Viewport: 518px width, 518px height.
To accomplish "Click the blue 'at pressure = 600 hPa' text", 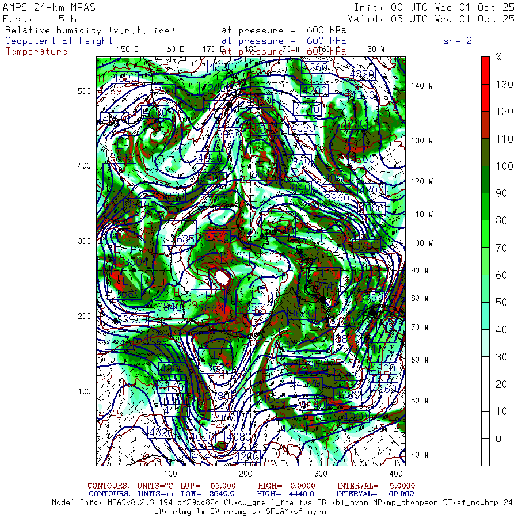I will coord(284,41).
